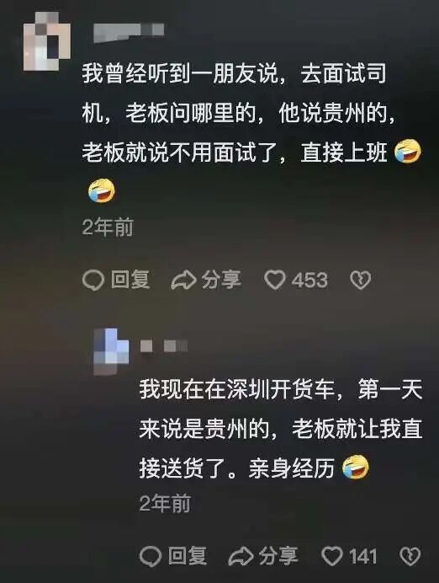Click 分享 text under first comment
The width and height of the screenshot is (439, 583).
(221, 280)
